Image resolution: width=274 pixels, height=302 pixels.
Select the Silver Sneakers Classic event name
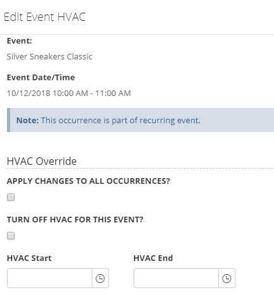(x=49, y=56)
